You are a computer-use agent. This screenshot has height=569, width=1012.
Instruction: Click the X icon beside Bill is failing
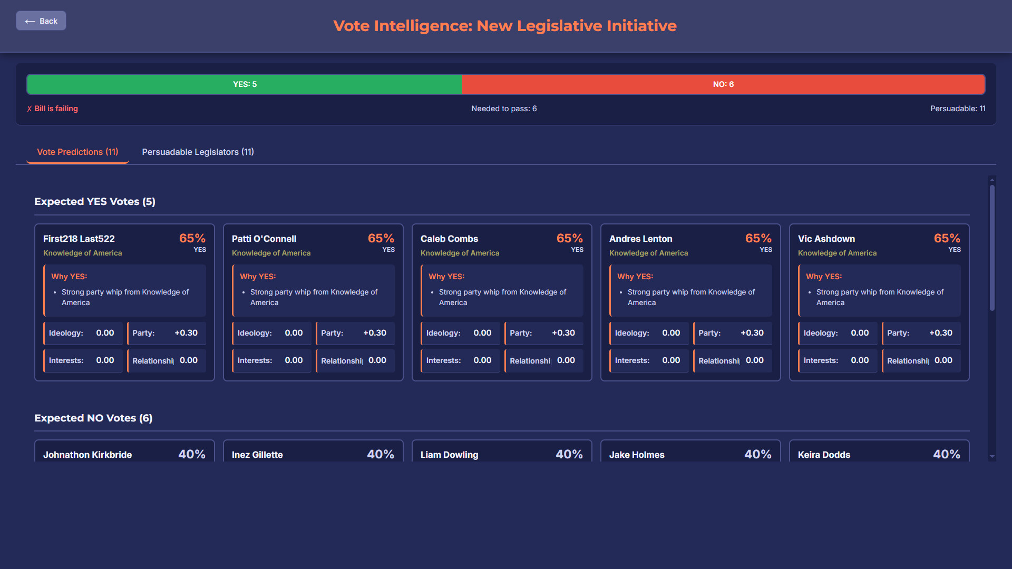(29, 109)
